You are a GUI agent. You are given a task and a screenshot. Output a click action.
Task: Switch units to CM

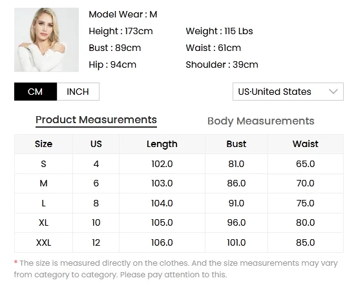point(36,92)
